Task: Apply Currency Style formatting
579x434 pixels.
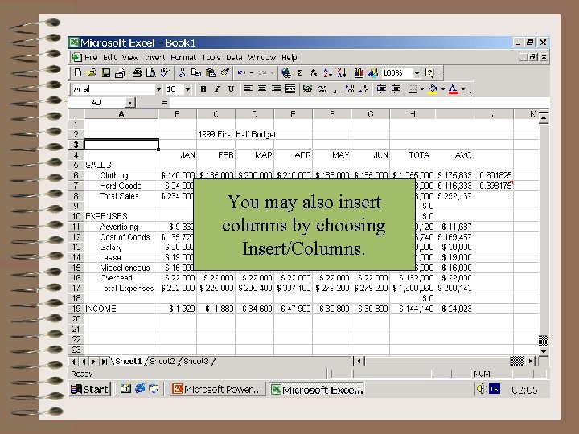Action: [x=307, y=89]
